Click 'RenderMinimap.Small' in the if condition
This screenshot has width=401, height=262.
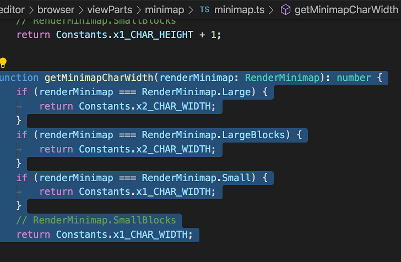197,178
